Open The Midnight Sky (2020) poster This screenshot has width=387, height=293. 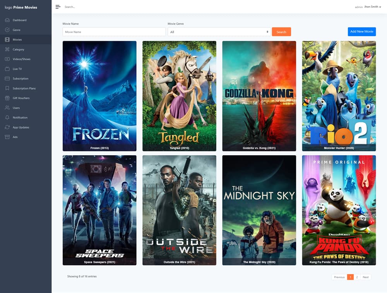(x=259, y=210)
